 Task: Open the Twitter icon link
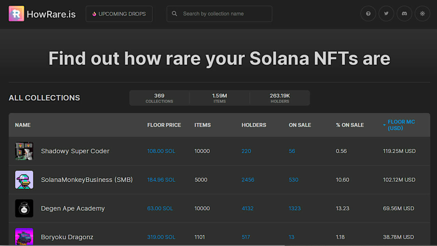point(386,14)
